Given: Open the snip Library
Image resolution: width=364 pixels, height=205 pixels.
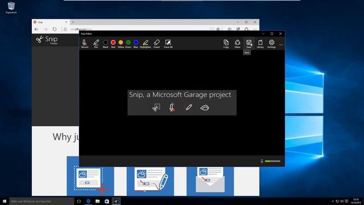Looking at the screenshot, I should coord(260,43).
